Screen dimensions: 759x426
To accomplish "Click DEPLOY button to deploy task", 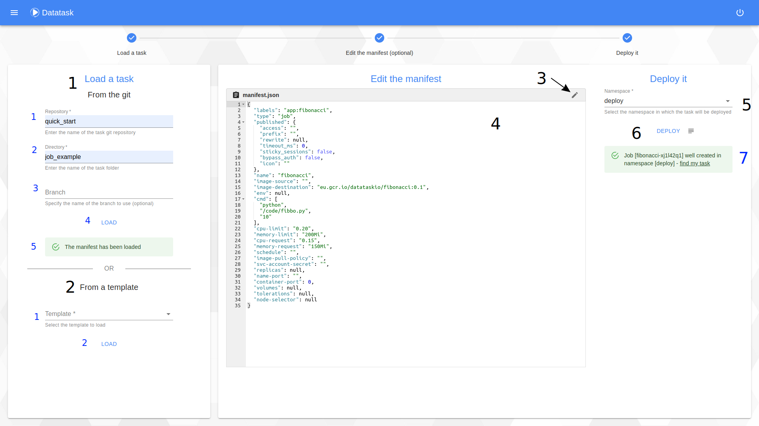I will 669,131.
